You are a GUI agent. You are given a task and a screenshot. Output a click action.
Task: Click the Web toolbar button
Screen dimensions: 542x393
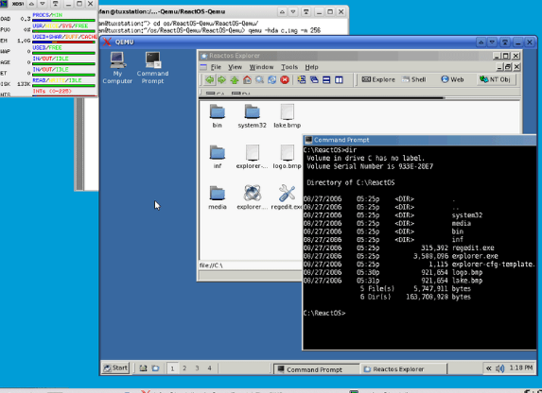(452, 79)
